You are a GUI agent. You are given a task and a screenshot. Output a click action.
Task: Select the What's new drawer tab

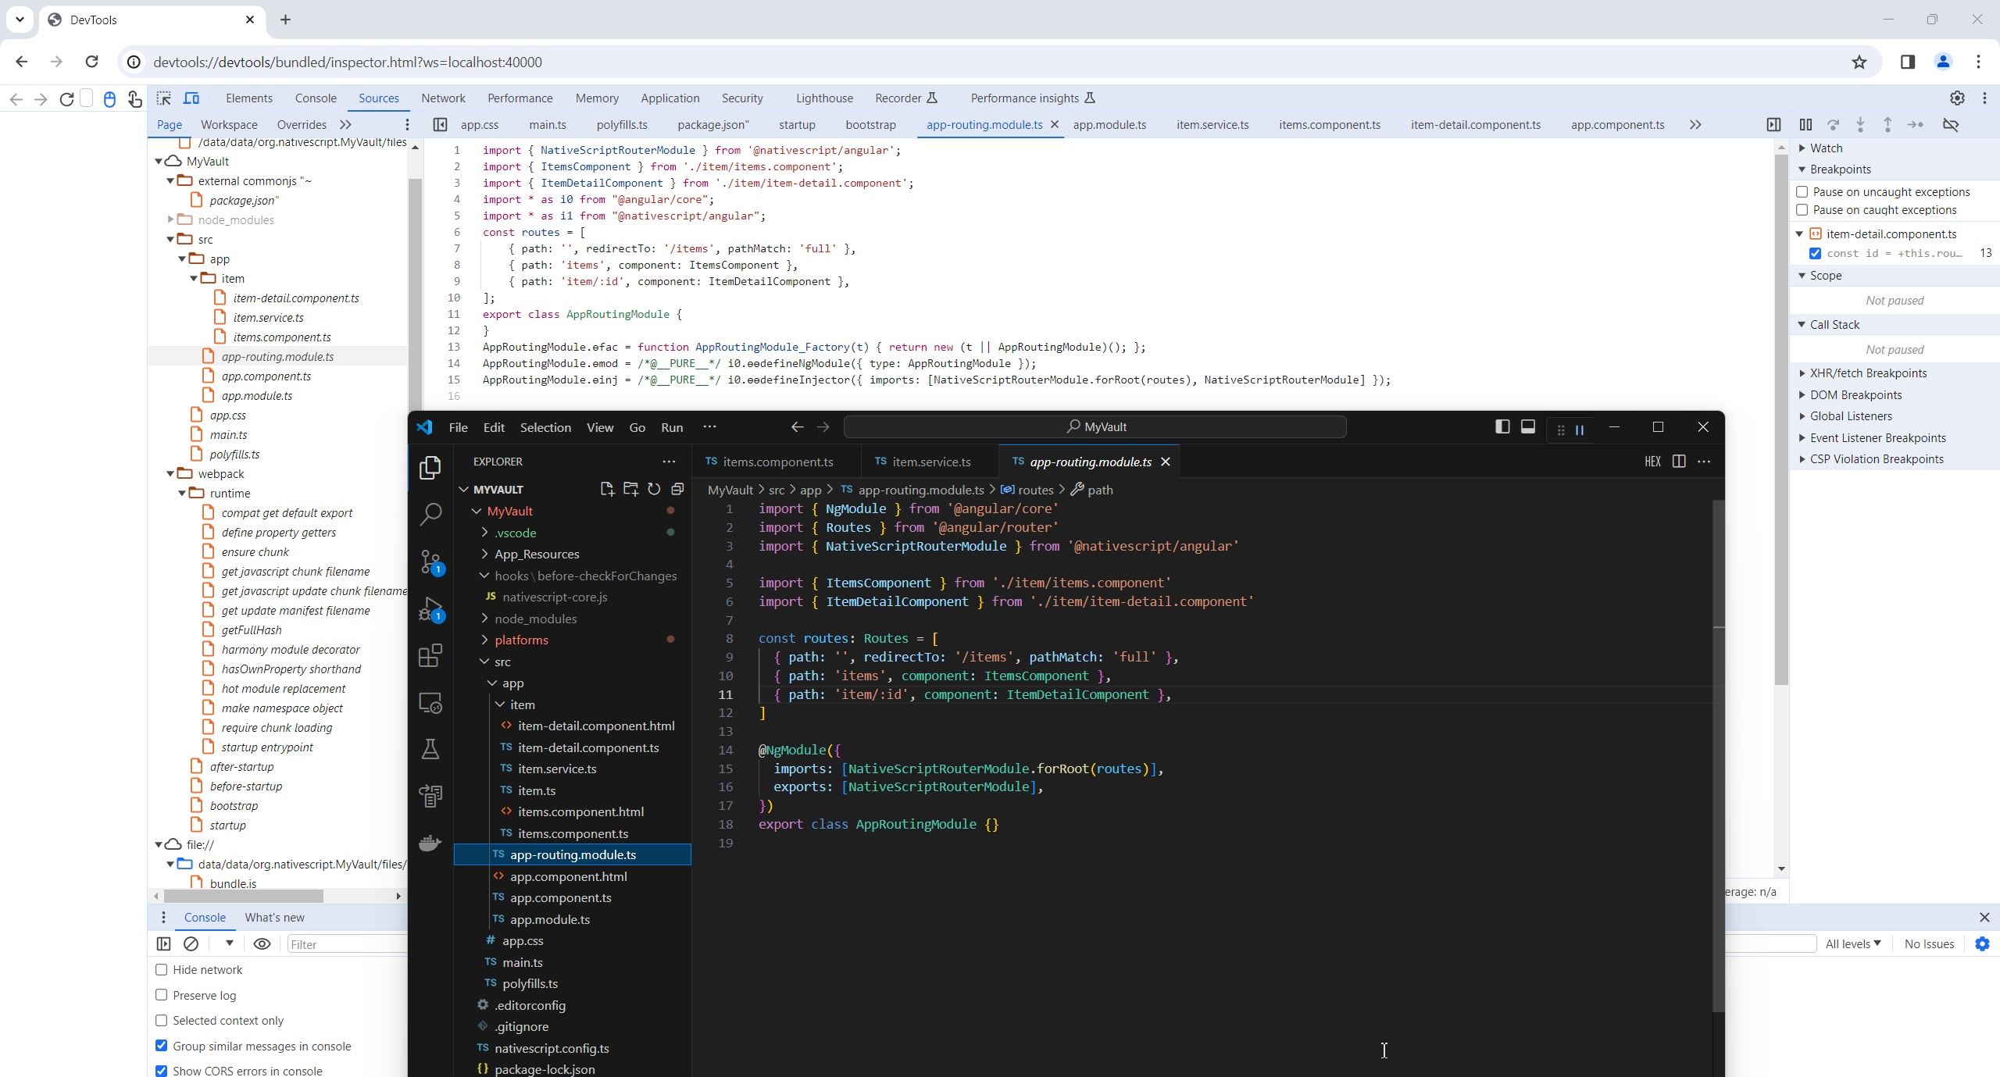coord(274,918)
